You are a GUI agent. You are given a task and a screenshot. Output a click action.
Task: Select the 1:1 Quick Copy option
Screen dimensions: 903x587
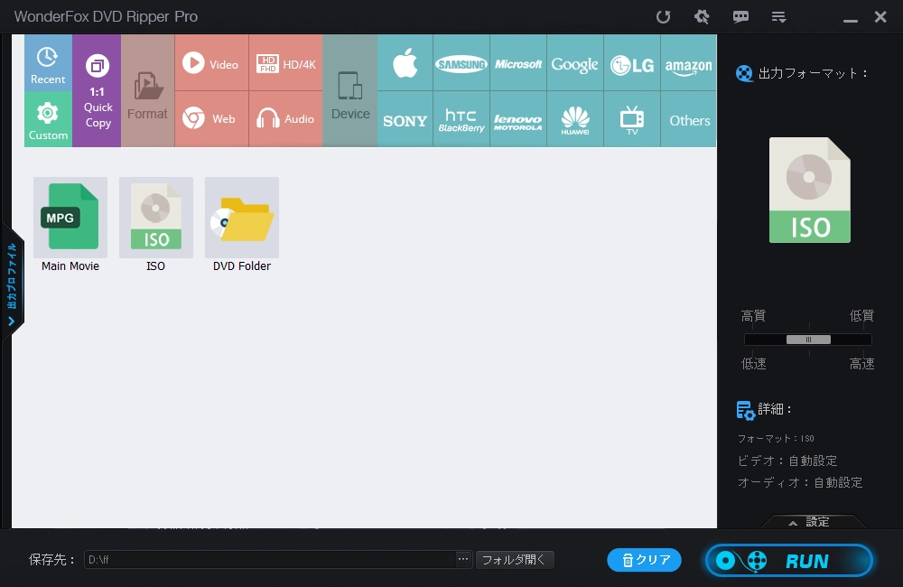[98, 91]
